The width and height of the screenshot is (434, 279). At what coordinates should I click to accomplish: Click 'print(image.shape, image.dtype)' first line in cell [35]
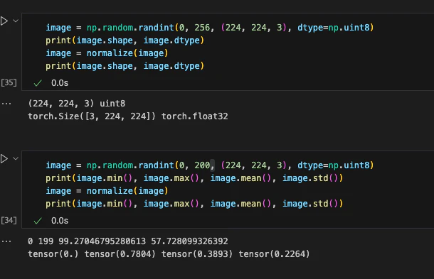125,40
